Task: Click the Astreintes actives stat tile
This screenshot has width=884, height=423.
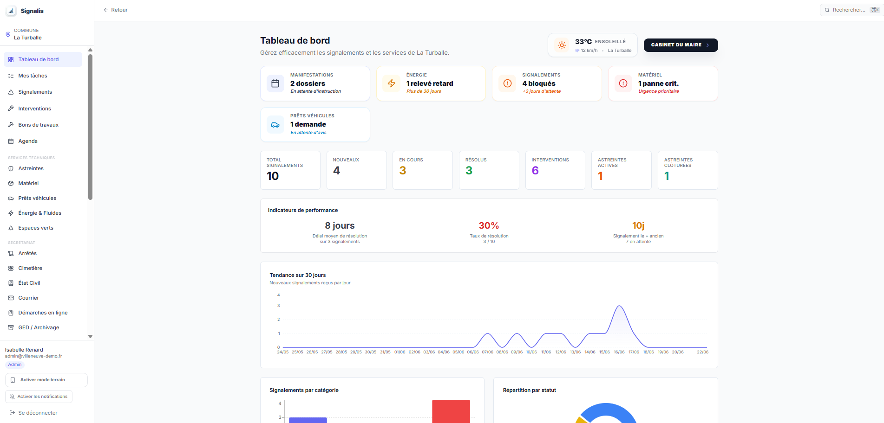Action: tap(622, 170)
